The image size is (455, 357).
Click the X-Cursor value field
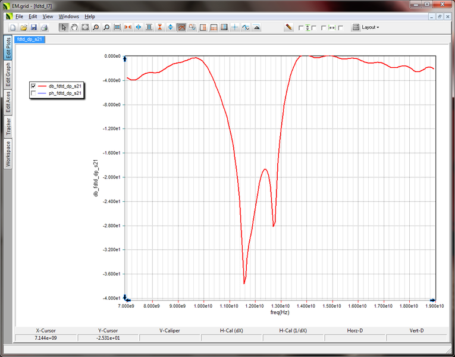pyautogui.click(x=45, y=338)
